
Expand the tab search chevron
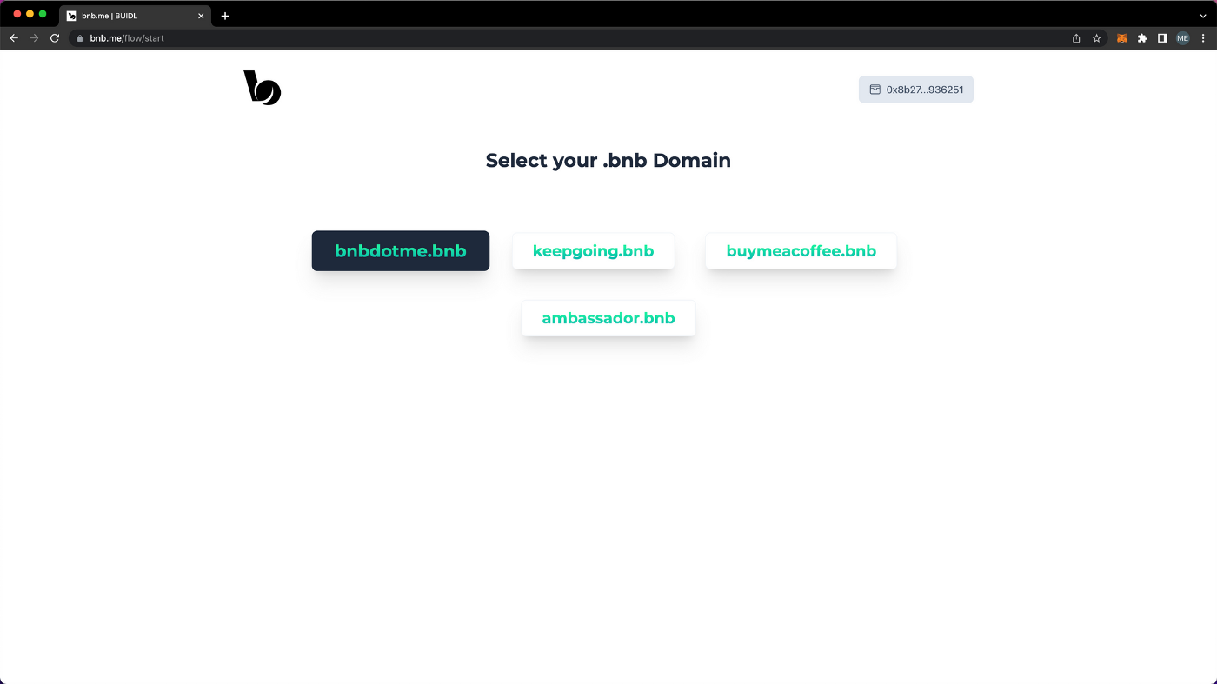1202,16
